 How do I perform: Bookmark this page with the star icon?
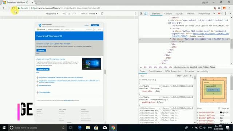(x=219, y=8)
